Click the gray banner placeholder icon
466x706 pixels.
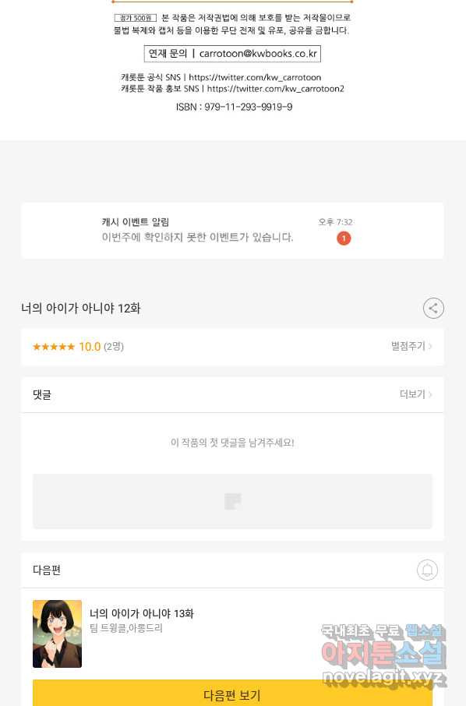coord(233,501)
